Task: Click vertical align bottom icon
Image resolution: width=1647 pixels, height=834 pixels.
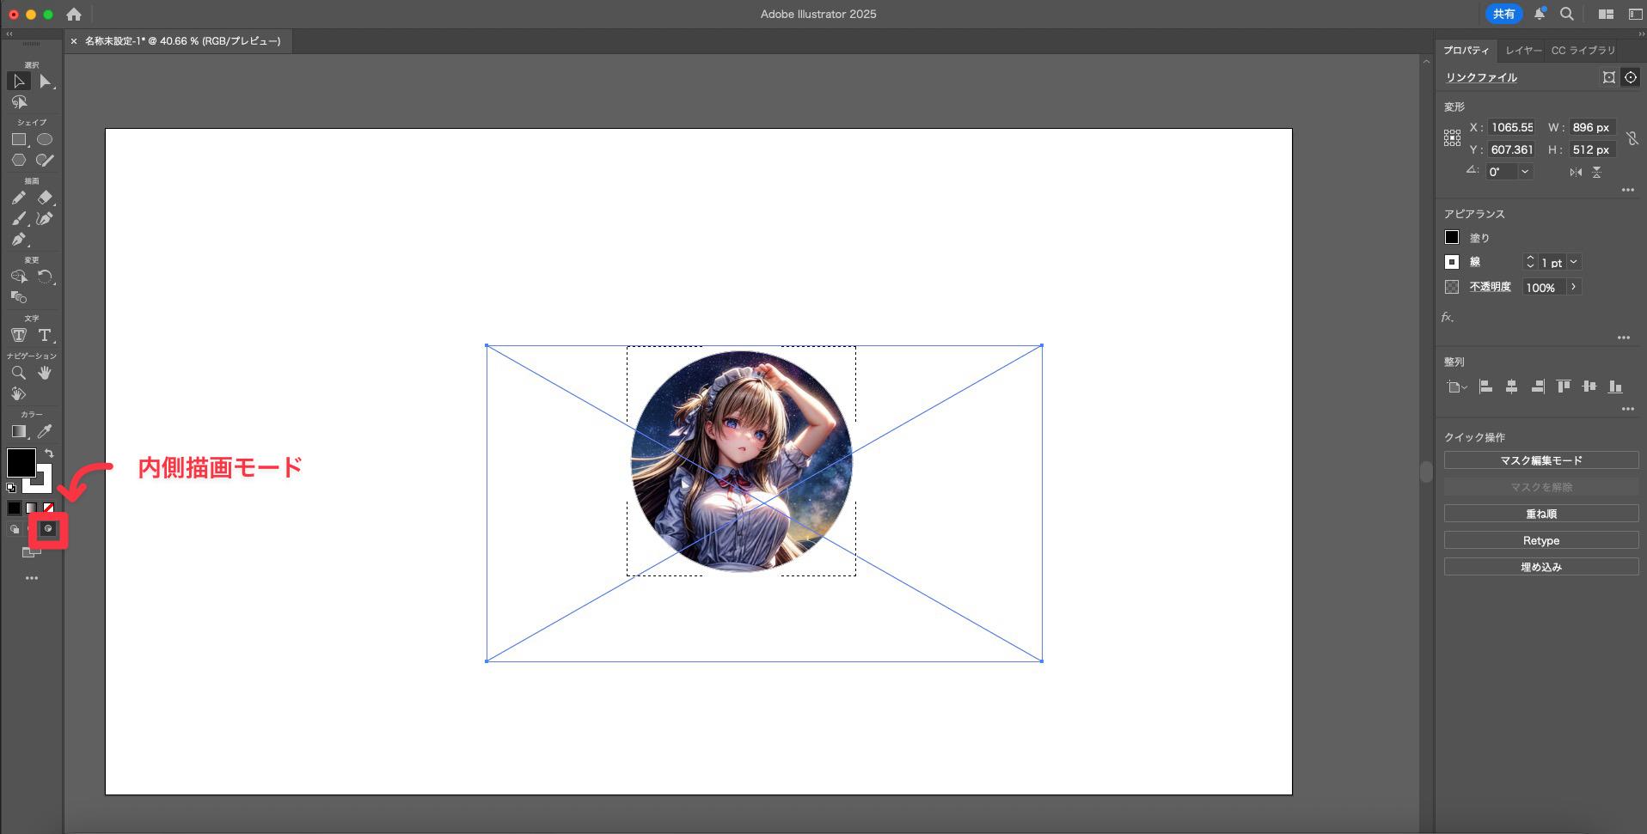Action: pyautogui.click(x=1615, y=387)
